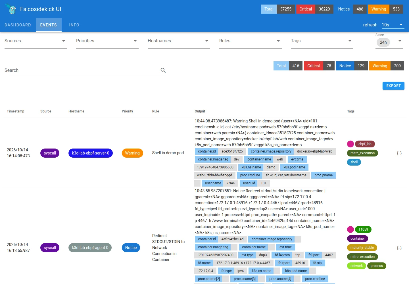Click the Warning 209 filter chip
The image size is (409, 284).
[x=387, y=66]
